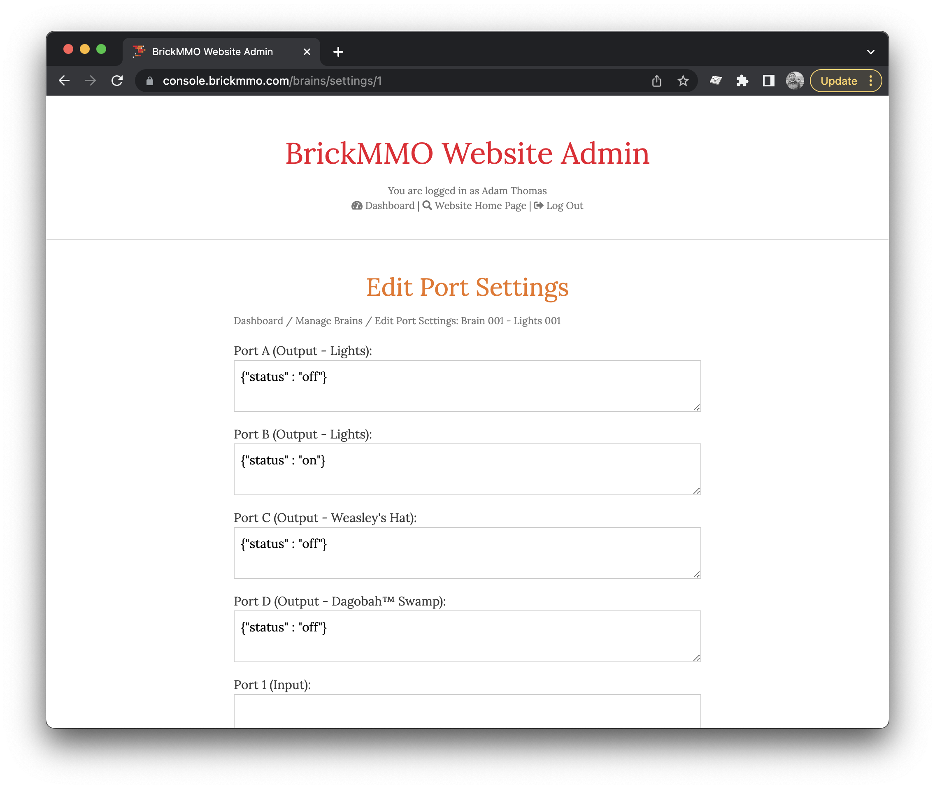Go to Manage Brains breadcrumb
This screenshot has height=789, width=935.
[x=329, y=321]
